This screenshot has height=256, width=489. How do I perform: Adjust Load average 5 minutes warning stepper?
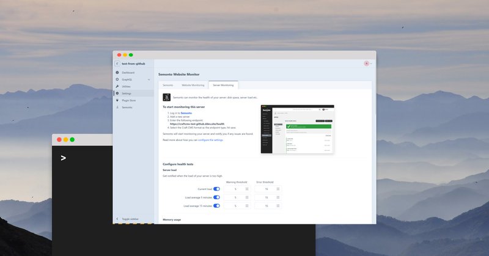click(x=247, y=197)
